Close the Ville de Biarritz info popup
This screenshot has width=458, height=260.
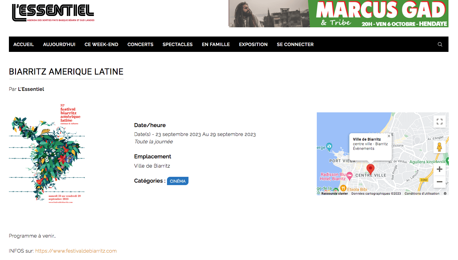389,136
